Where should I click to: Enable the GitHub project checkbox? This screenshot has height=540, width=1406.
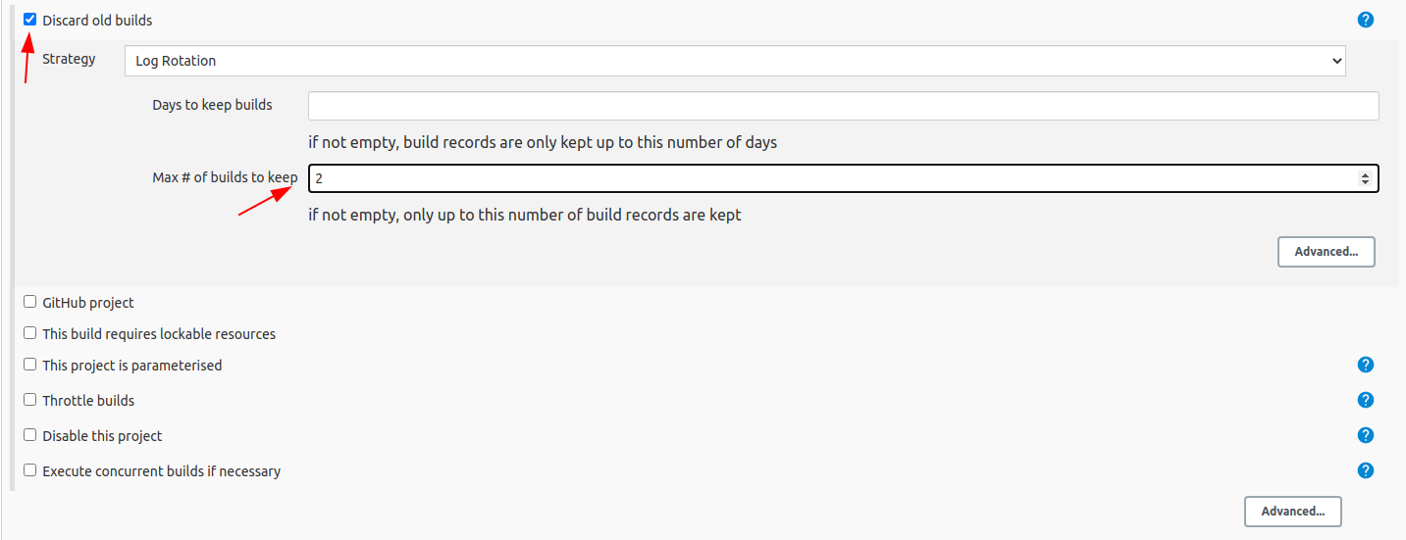[x=30, y=302]
